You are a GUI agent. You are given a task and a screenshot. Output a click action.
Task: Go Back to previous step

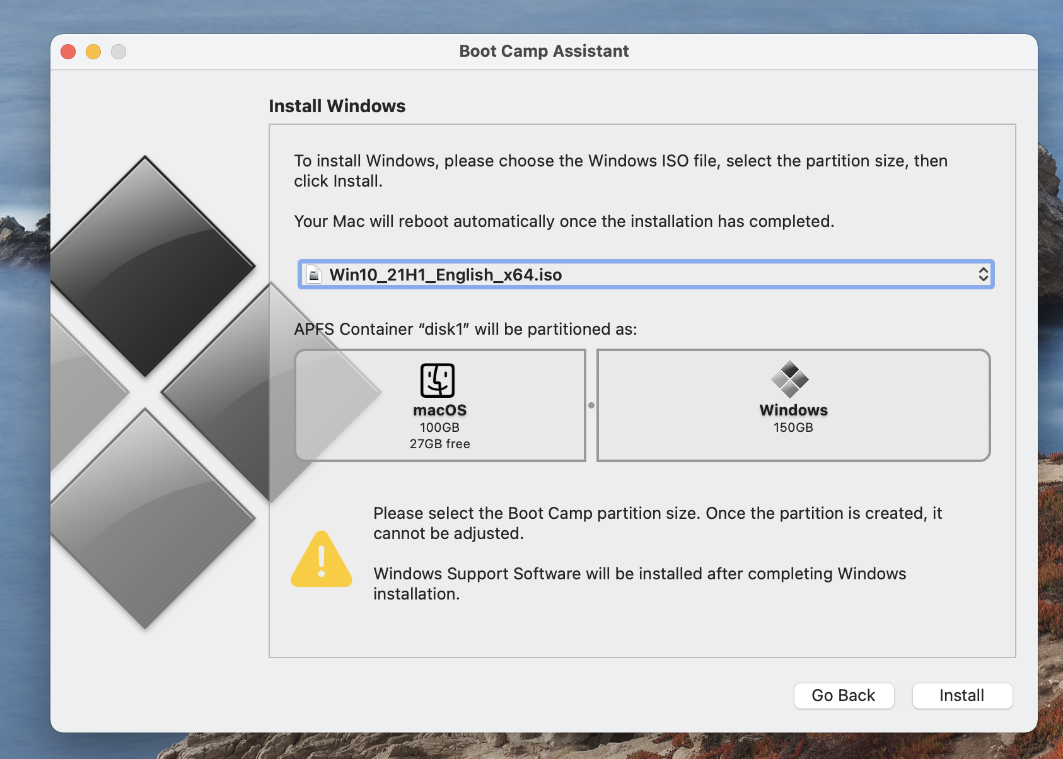click(x=844, y=695)
